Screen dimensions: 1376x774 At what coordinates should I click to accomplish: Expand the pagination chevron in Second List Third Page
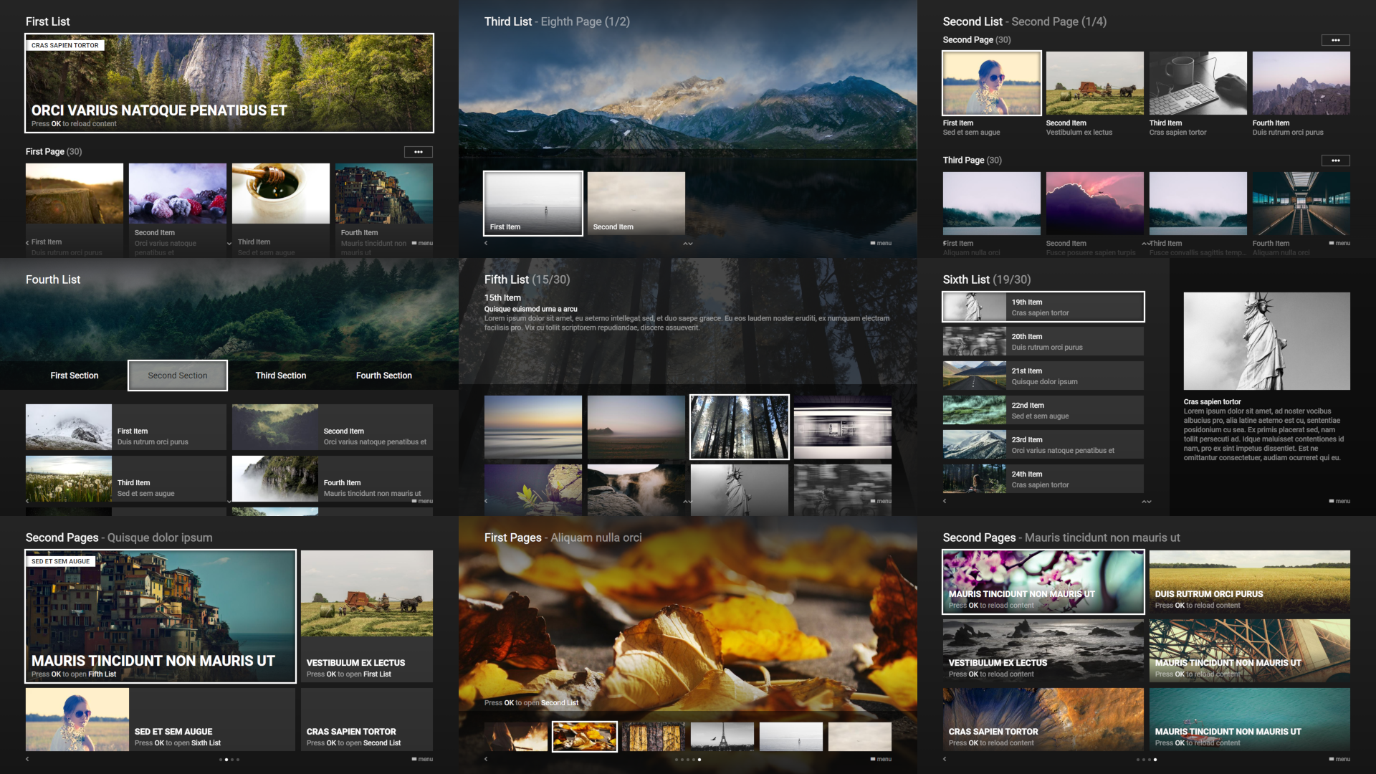click(x=1145, y=243)
